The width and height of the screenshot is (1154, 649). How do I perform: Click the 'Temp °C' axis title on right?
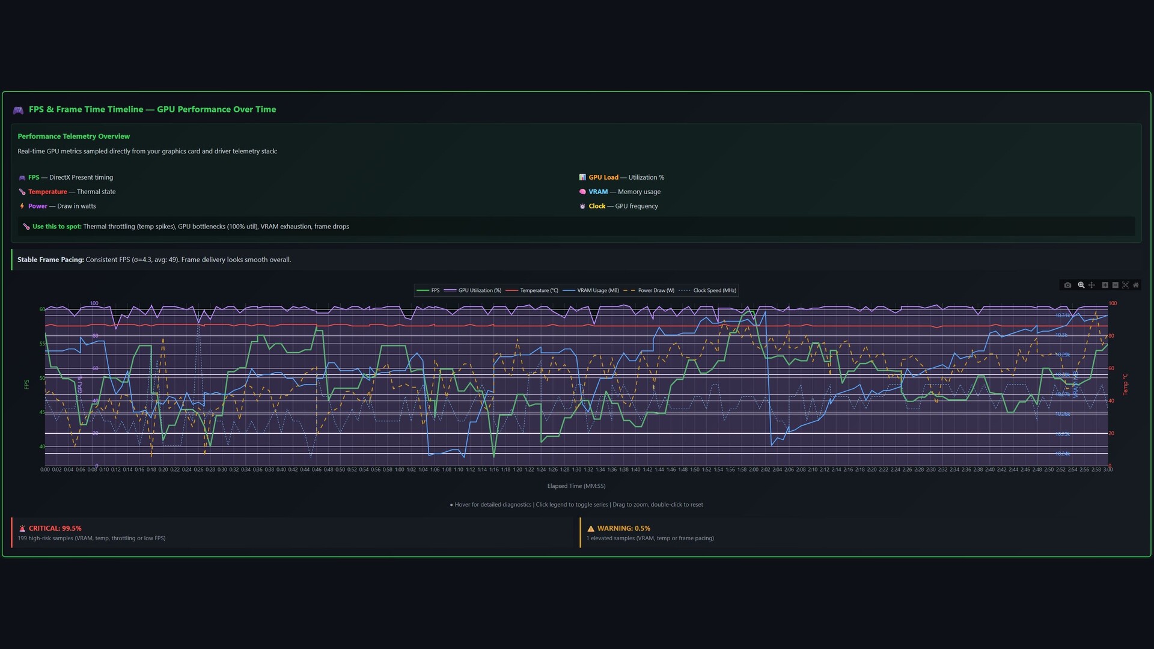click(x=1125, y=385)
